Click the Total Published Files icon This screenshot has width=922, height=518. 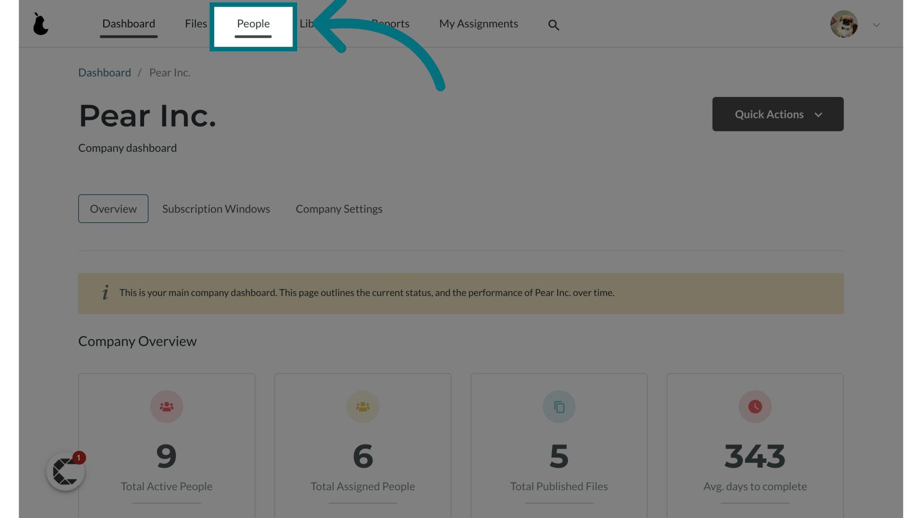tap(559, 407)
